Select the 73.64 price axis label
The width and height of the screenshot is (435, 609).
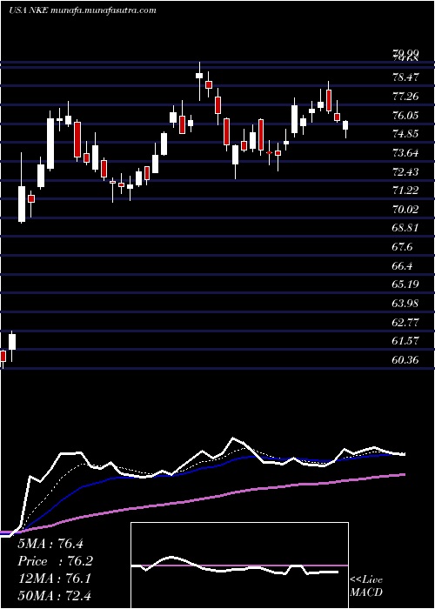coord(406,153)
